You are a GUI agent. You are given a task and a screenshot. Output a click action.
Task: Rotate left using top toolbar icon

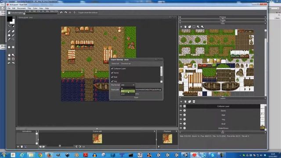tap(61, 13)
